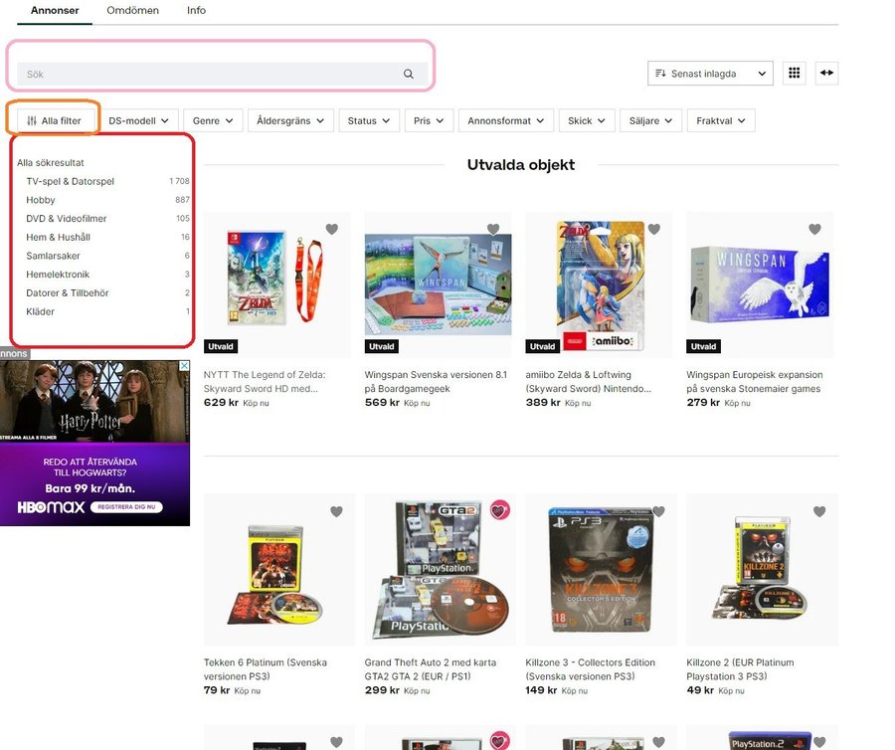Click into the Sök search field
The image size is (895, 750).
(222, 74)
